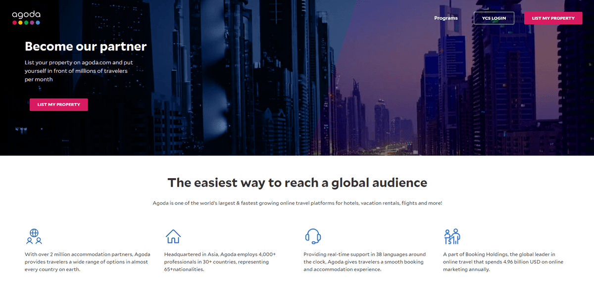
Task: Click the "world's largest & fastest growing" subtitle
Action: [297, 203]
